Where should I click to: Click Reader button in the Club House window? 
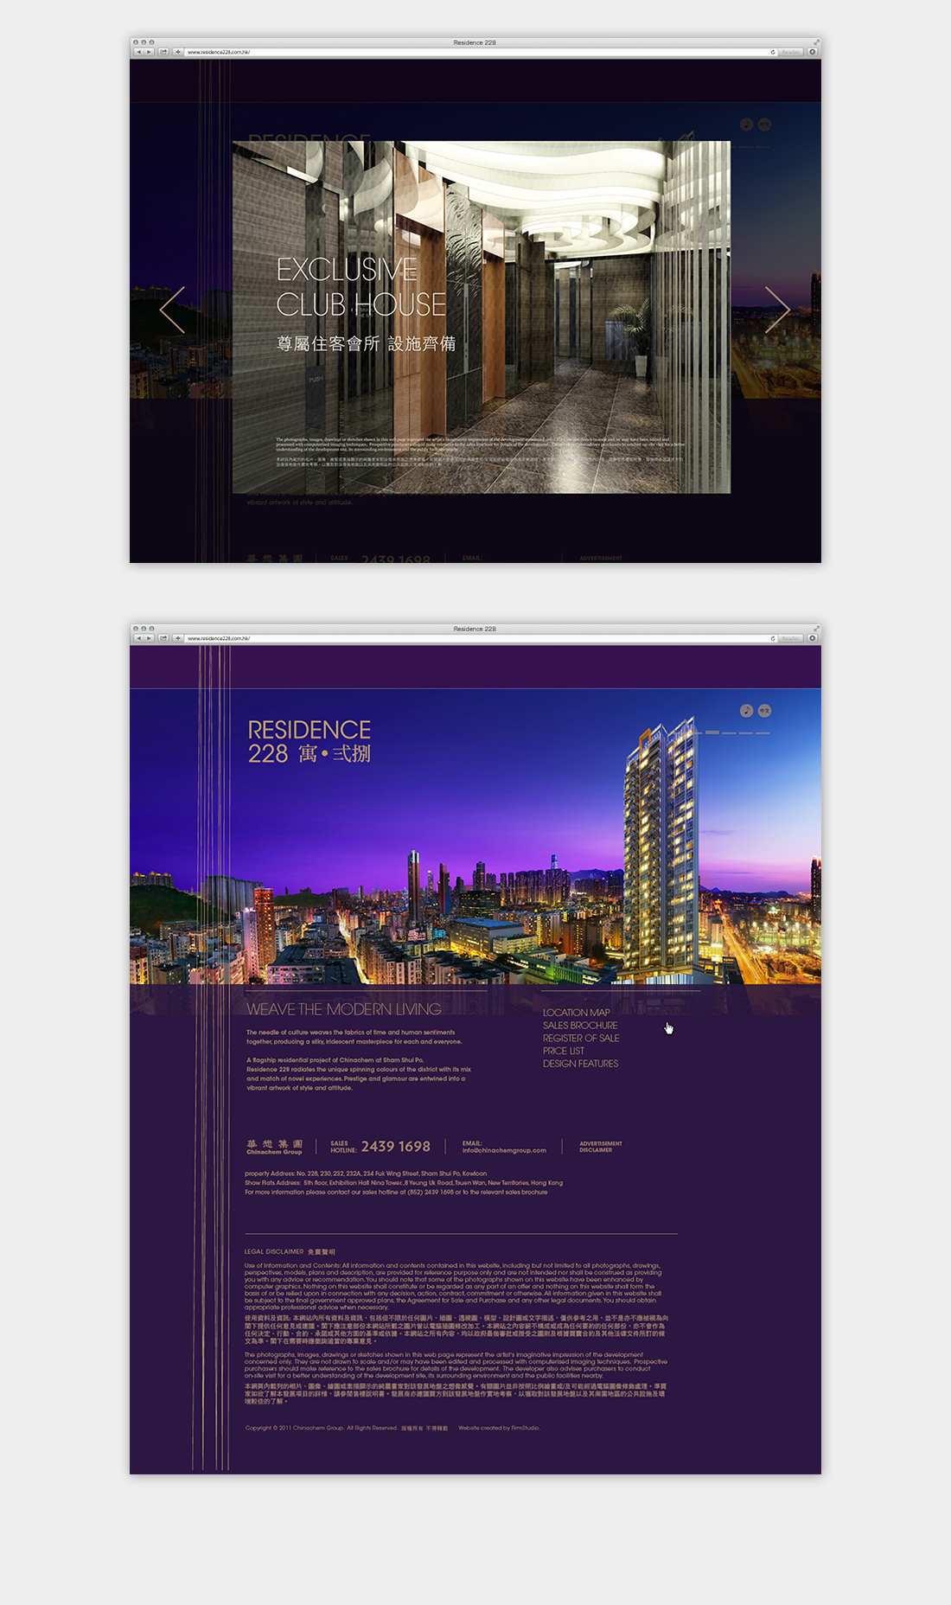pyautogui.click(x=790, y=52)
